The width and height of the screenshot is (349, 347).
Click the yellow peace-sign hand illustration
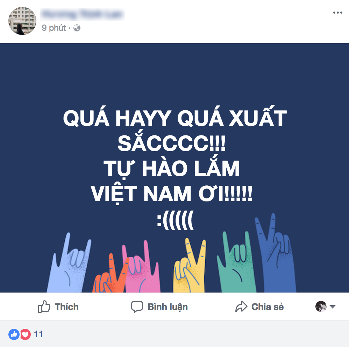click(x=189, y=265)
